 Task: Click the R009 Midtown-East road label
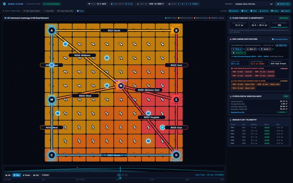click(149, 90)
